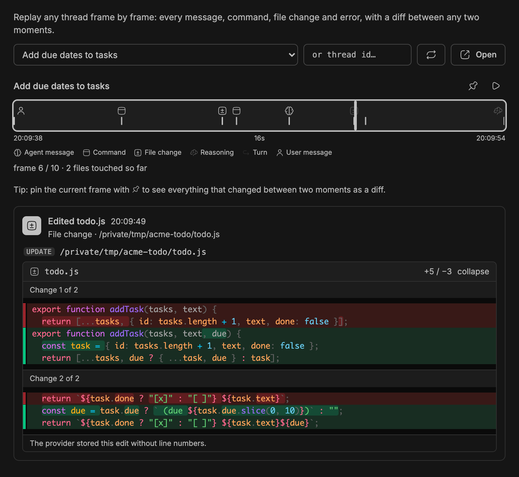Click the file icon next to todo.js header

click(x=34, y=272)
